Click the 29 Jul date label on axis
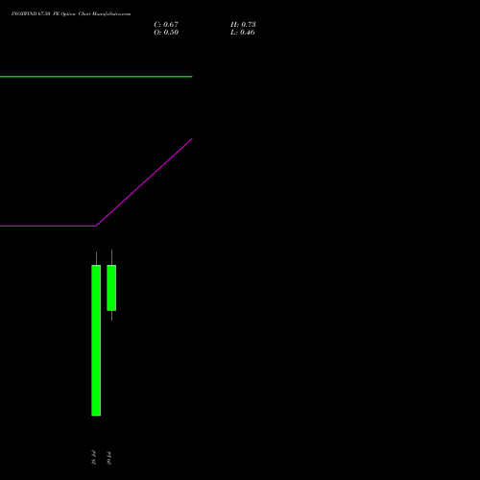480x480 pixels. pyautogui.click(x=108, y=458)
